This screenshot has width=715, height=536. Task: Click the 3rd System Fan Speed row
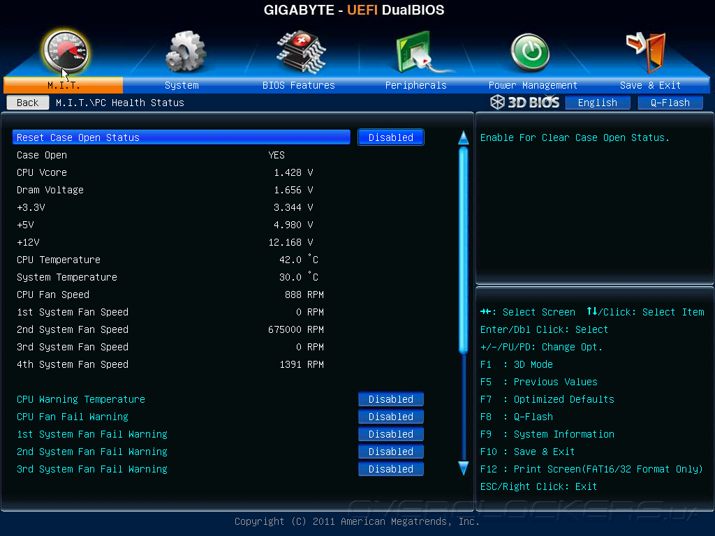[x=182, y=347]
